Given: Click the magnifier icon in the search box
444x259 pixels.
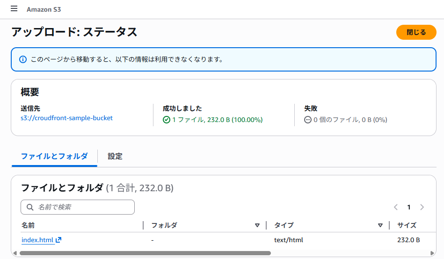Looking at the screenshot, I should point(30,207).
